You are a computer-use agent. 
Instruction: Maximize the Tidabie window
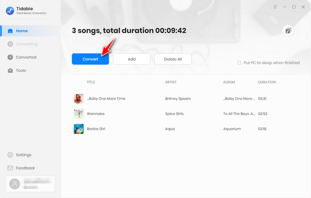point(294,7)
